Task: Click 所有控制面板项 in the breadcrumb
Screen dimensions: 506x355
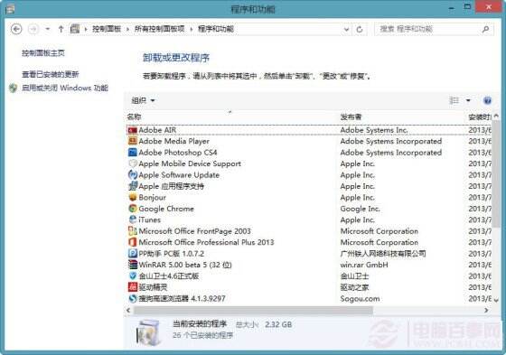Action: (x=159, y=29)
